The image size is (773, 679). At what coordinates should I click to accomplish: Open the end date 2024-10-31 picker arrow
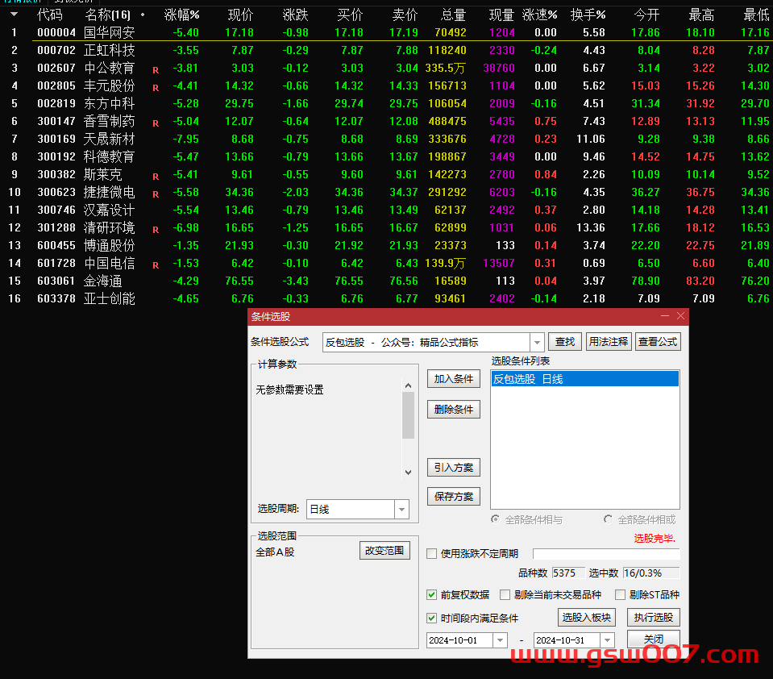(608, 640)
